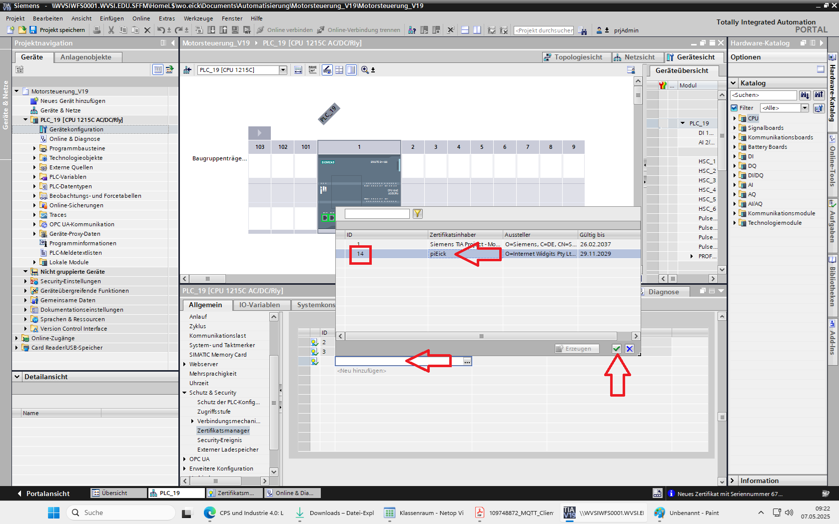This screenshot has height=524, width=839.
Task: Collapse the Motorsteuerung_V19 project tree node
Action: click(x=16, y=91)
